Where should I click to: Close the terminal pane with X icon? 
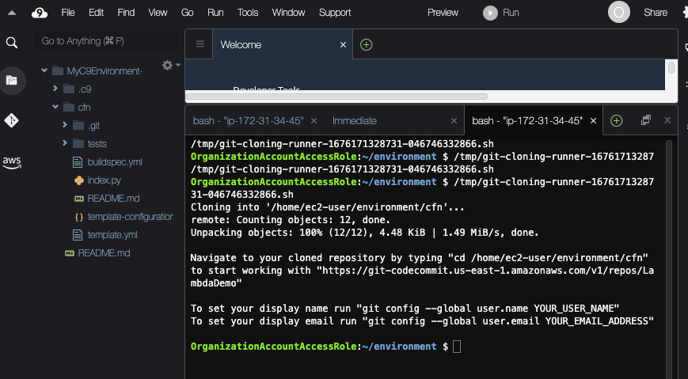point(667,120)
